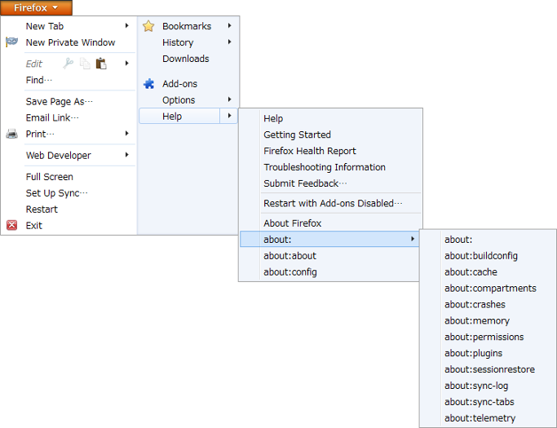
Task: Click Restart in the Firefox menu
Action: click(42, 210)
